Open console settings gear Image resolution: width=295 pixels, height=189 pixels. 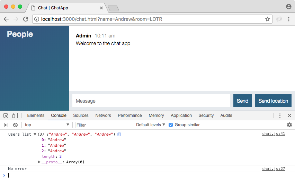tap(289, 125)
